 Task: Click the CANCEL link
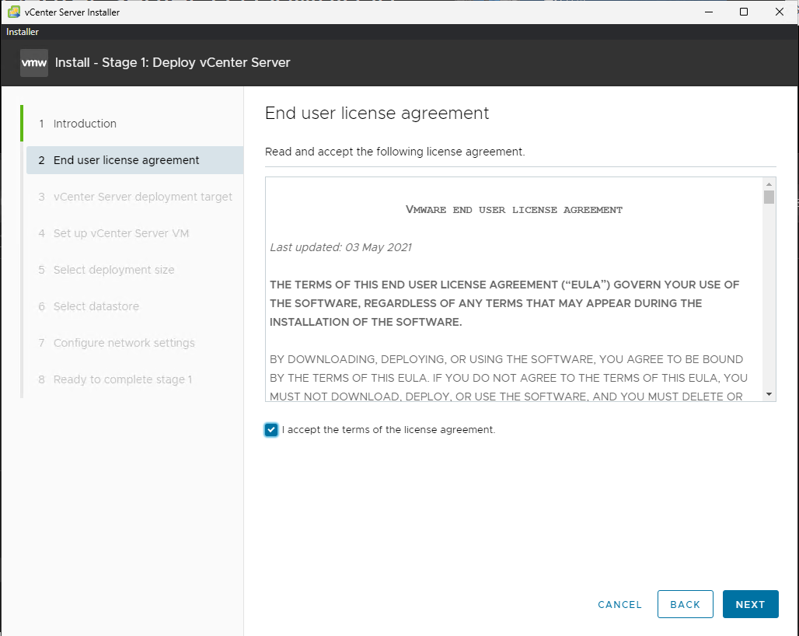[619, 605]
